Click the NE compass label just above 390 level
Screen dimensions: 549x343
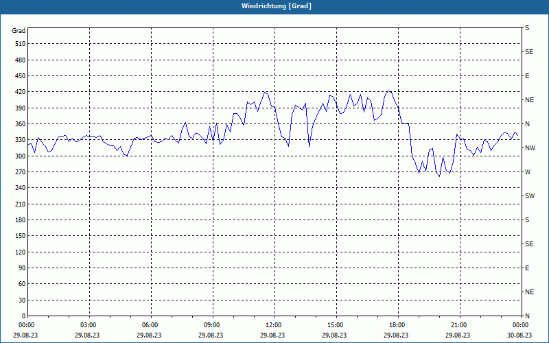[529, 100]
